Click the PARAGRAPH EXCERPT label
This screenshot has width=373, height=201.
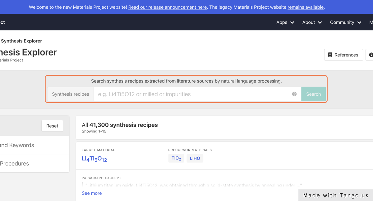pyautogui.click(x=101, y=178)
